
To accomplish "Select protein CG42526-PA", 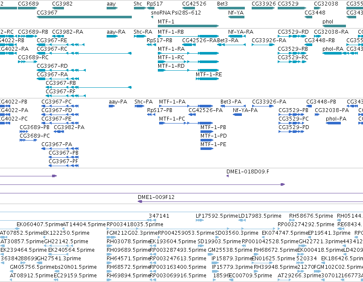I will pos(192,115).
